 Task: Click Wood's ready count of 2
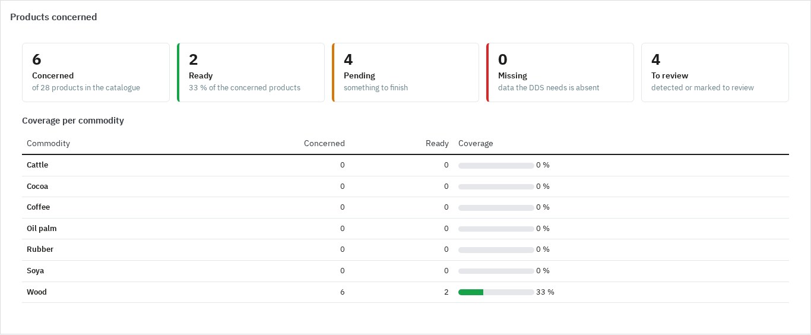click(446, 292)
